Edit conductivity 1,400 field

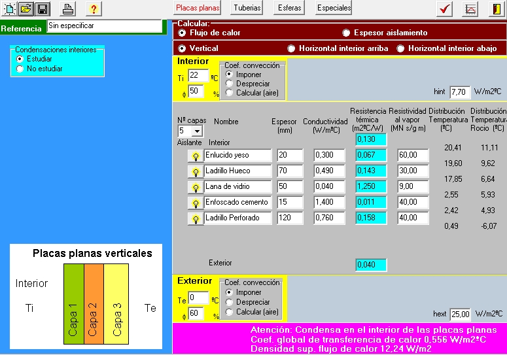coord(329,202)
